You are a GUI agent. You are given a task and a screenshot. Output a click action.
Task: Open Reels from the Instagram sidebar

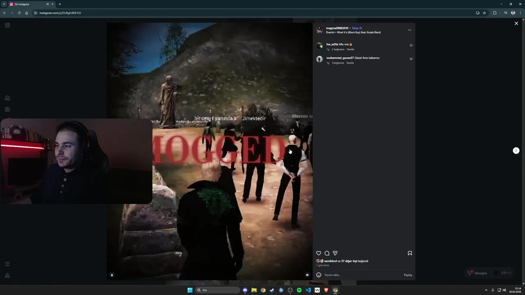click(7, 109)
